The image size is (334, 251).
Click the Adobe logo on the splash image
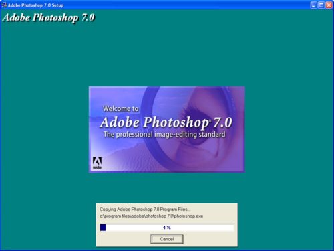tap(97, 163)
